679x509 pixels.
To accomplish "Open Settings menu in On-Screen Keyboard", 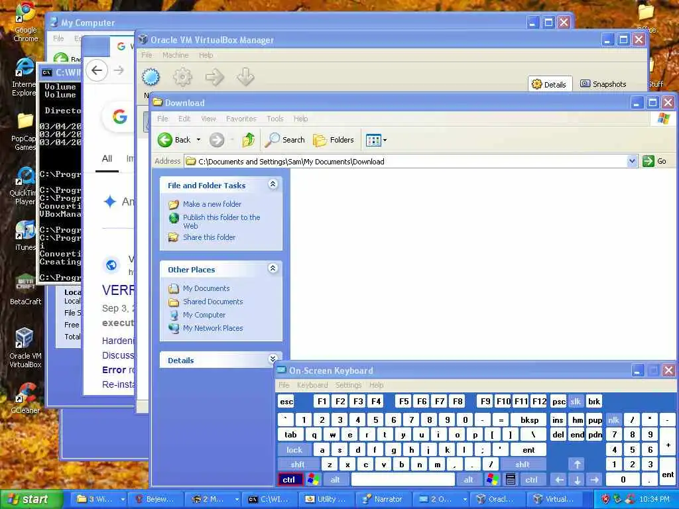I will [x=348, y=385].
